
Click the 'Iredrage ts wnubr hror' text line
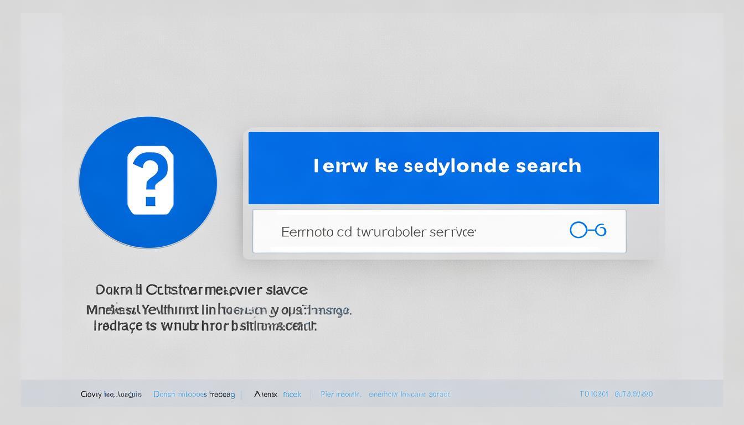tap(205, 326)
